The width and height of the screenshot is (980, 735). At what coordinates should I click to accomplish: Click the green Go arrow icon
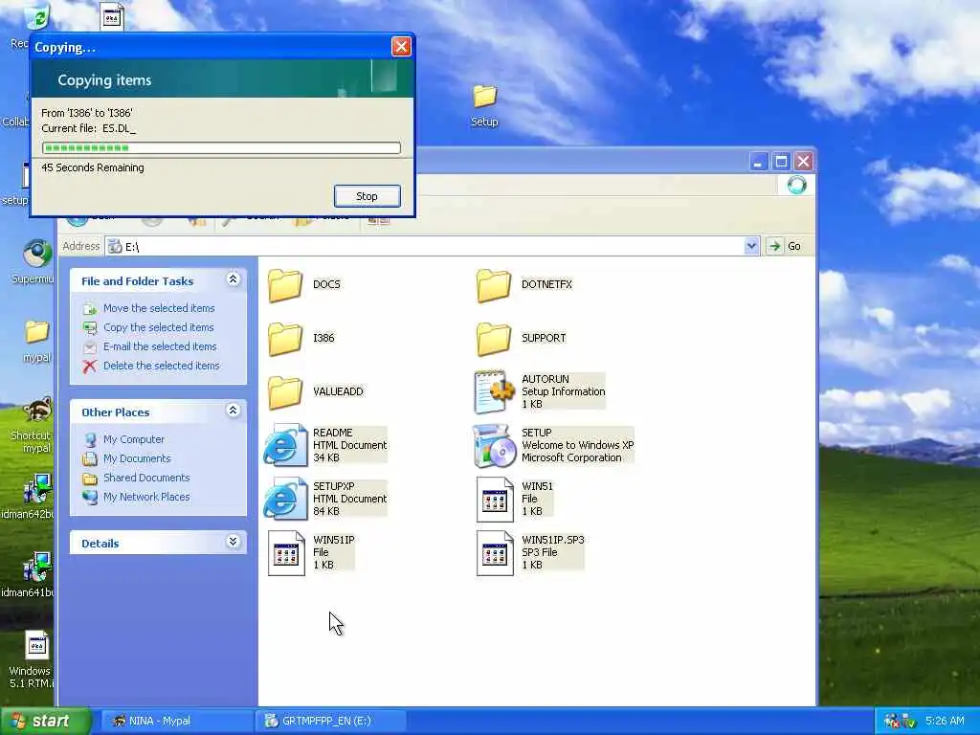(774, 246)
